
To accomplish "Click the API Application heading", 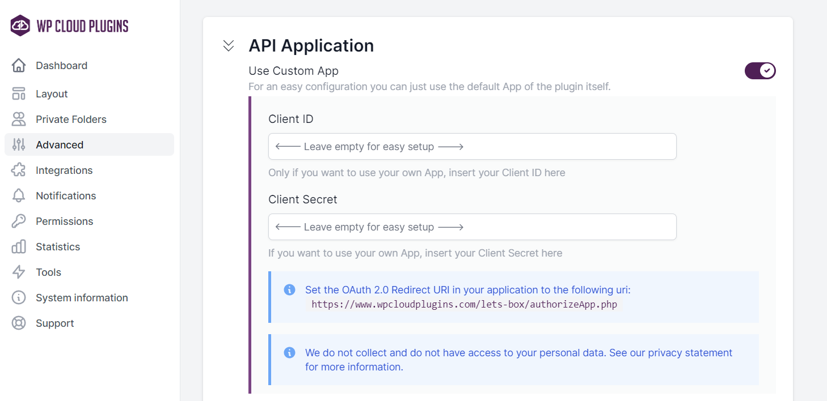I will click(x=311, y=46).
